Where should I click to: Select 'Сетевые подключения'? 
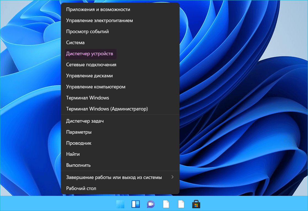click(91, 65)
